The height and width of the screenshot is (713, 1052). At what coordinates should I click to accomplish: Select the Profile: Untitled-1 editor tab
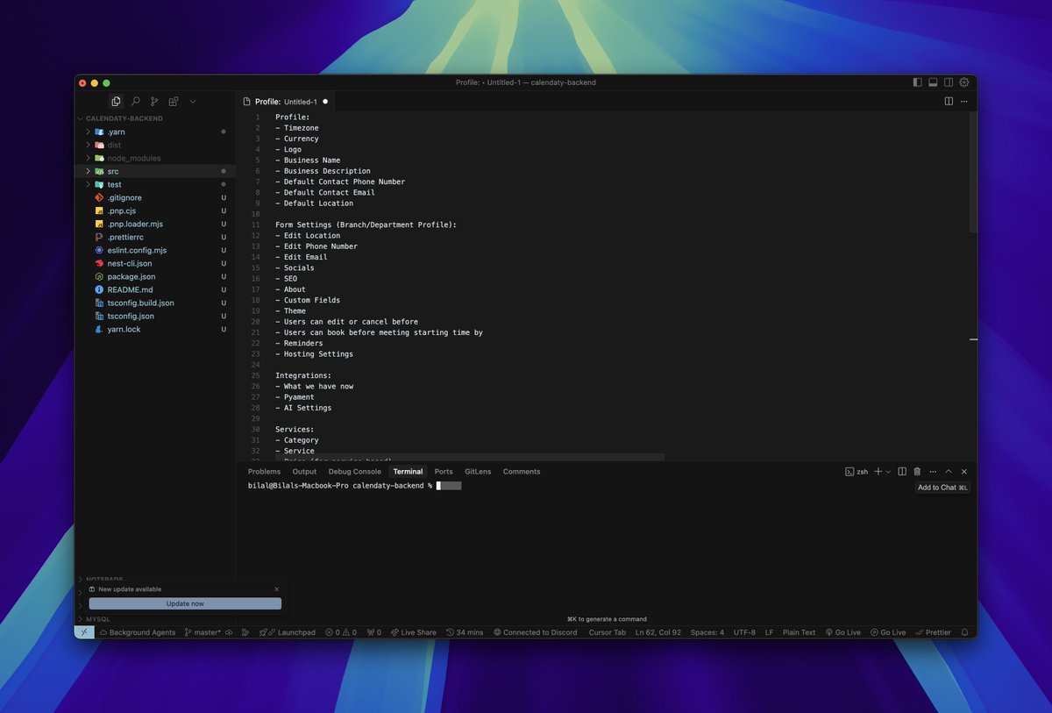(286, 102)
